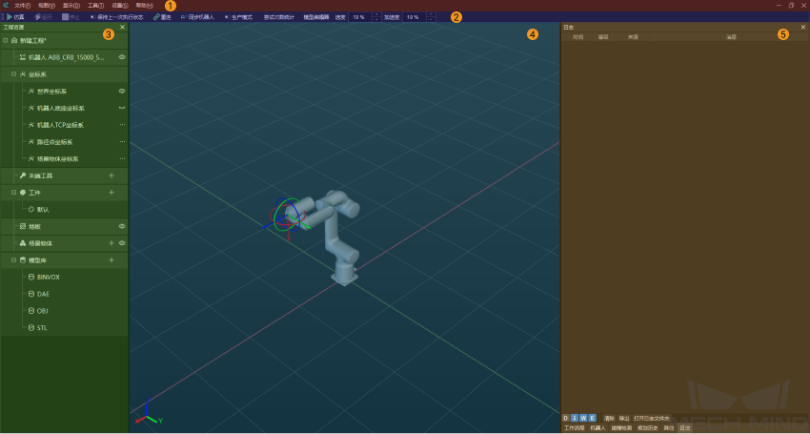810x434 pixels.
Task: Open the 帮助(H) menu
Action: 144,5
